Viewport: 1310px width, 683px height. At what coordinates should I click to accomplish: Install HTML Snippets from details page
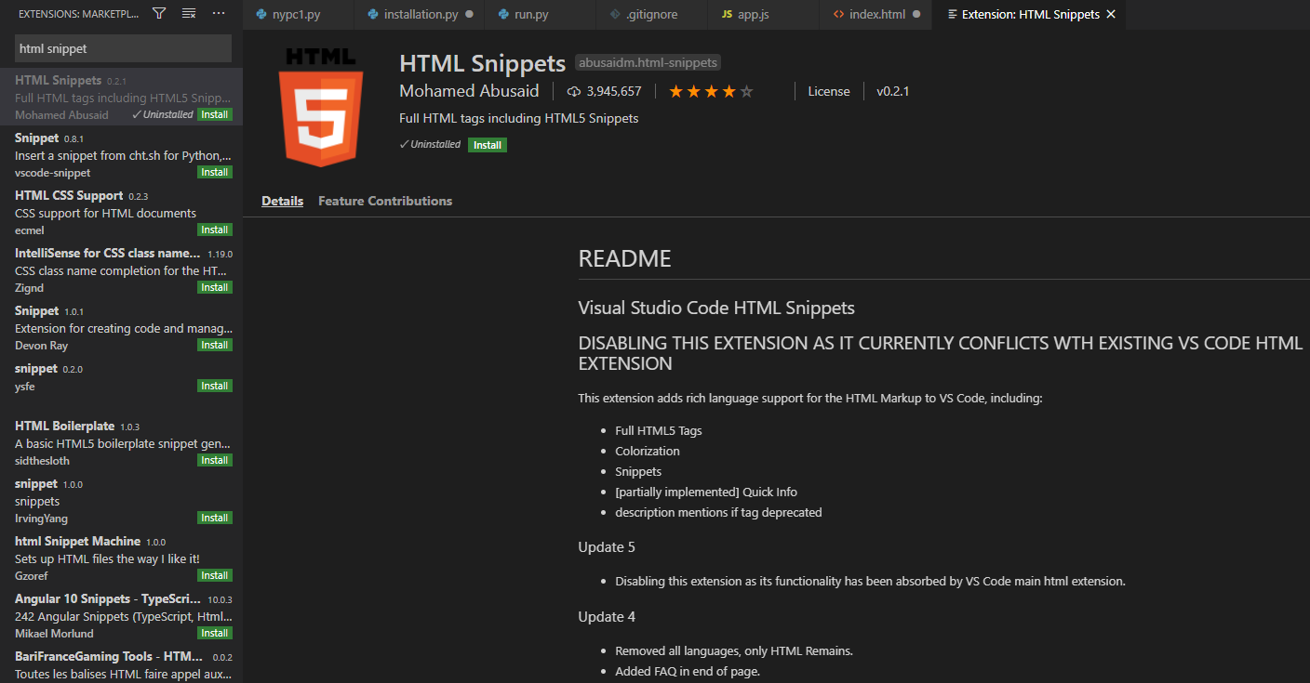click(488, 145)
